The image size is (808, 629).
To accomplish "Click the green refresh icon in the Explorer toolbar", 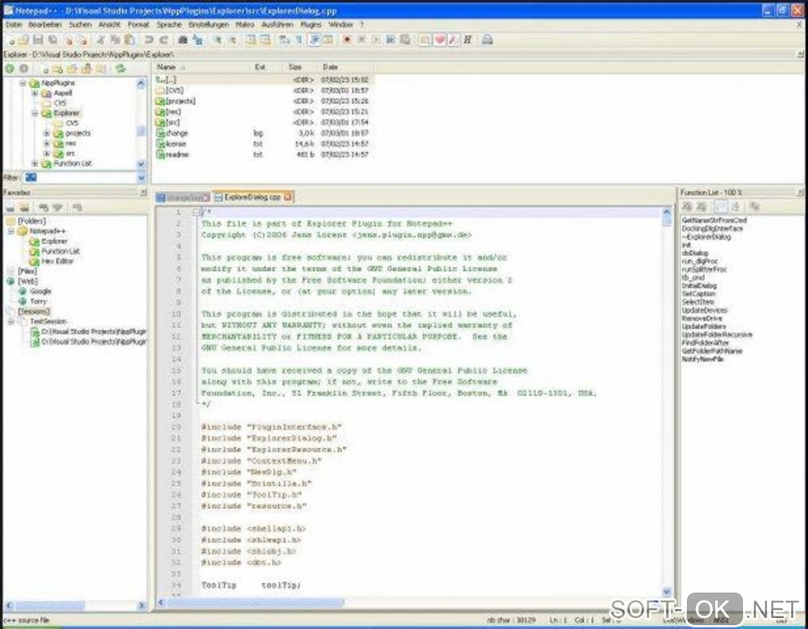I will pyautogui.click(x=120, y=68).
